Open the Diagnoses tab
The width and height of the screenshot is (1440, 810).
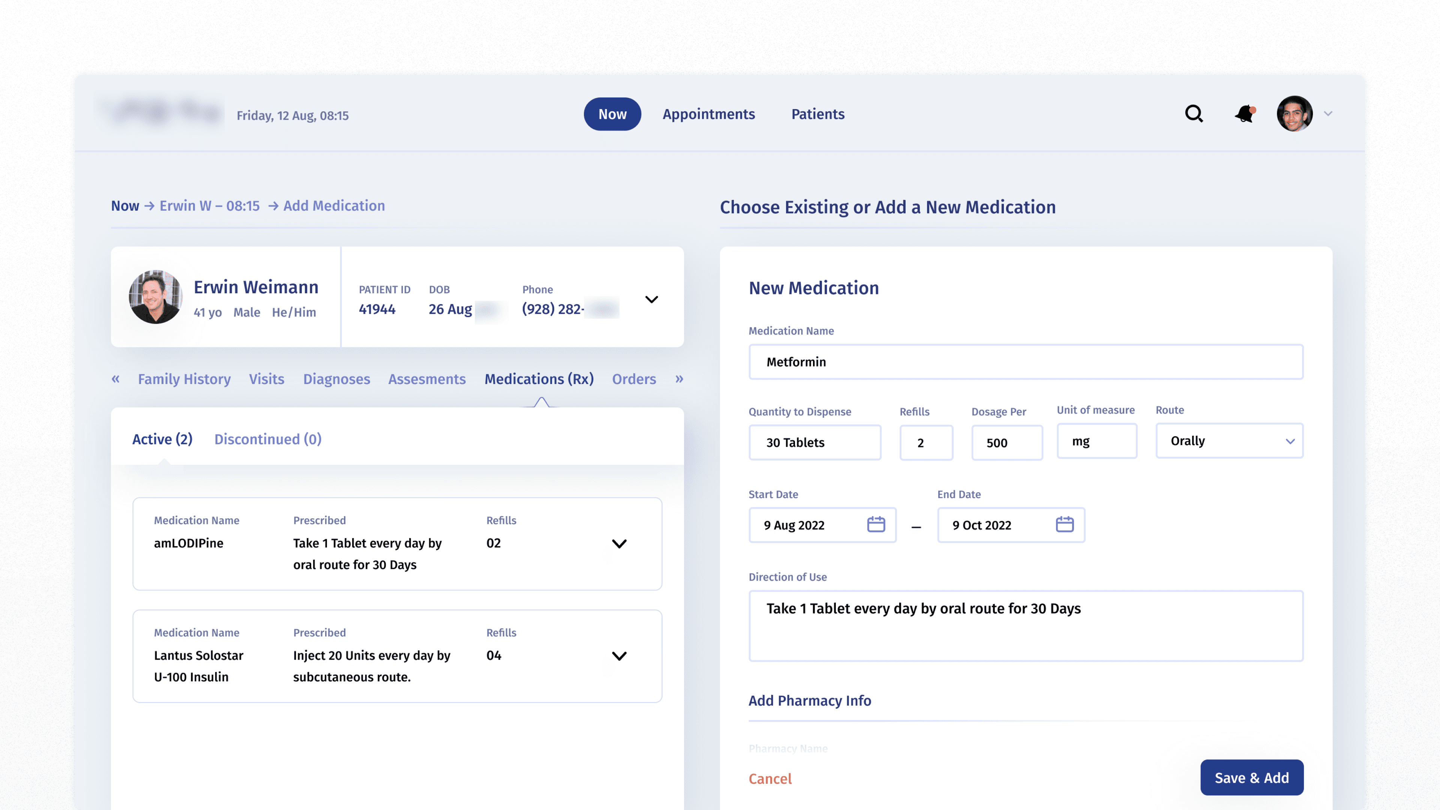[x=336, y=379]
